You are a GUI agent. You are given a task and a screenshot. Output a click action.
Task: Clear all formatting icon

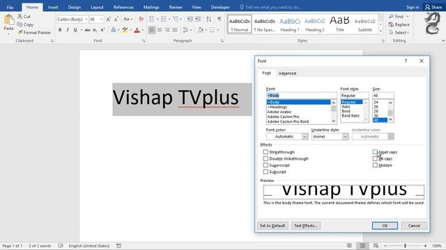tap(141, 19)
